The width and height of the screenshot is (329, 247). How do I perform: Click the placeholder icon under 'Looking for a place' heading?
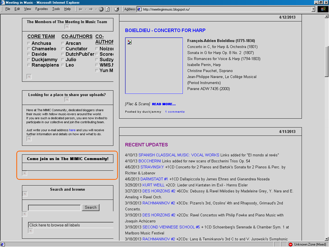click(x=67, y=99)
